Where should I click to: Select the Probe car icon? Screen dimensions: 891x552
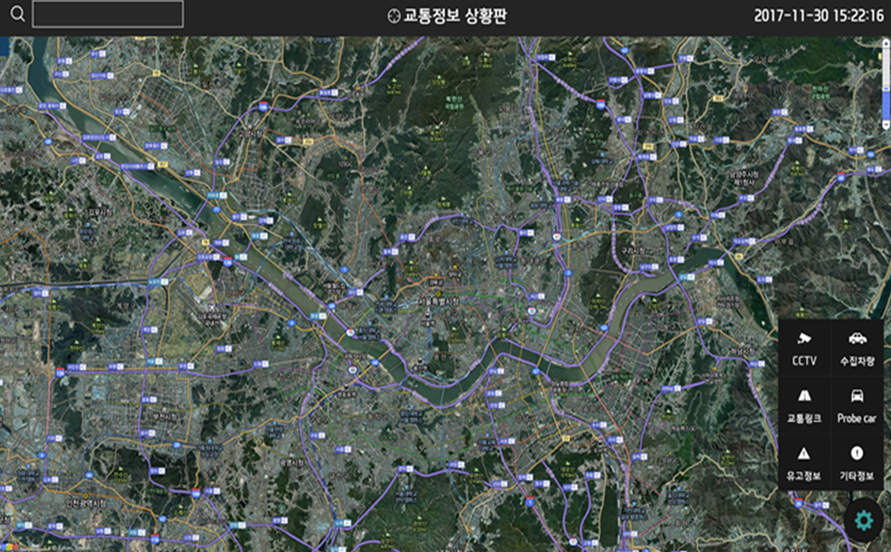click(857, 405)
